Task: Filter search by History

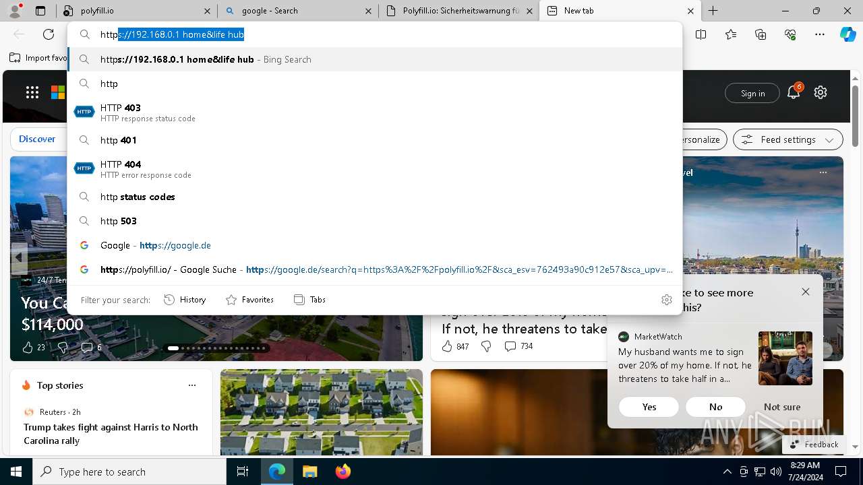Action: click(x=185, y=300)
